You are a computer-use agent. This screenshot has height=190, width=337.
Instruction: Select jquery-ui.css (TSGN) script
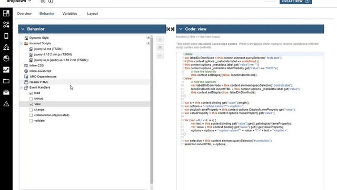(48, 49)
